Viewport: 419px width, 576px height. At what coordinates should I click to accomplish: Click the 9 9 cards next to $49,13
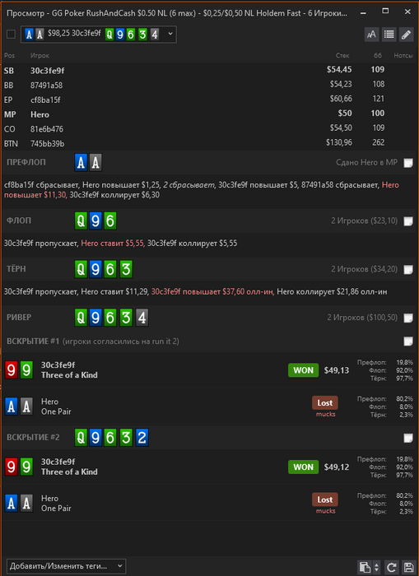(19, 370)
